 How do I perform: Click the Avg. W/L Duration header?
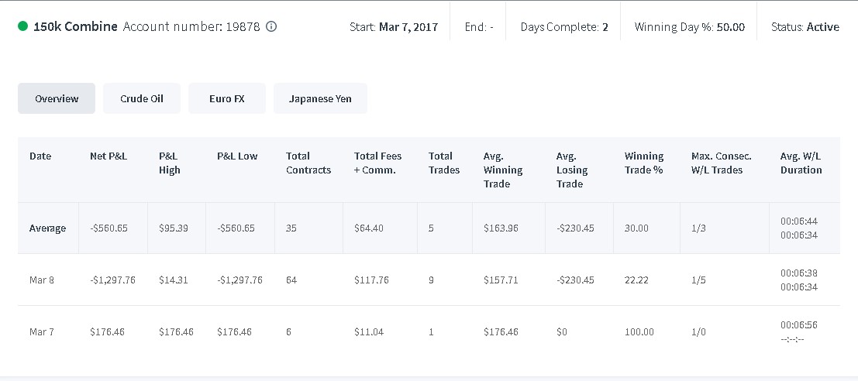coord(801,163)
